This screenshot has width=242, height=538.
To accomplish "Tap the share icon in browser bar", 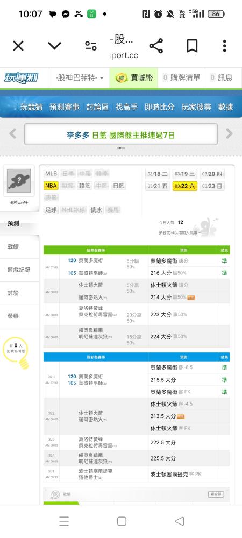I will coord(156,46).
